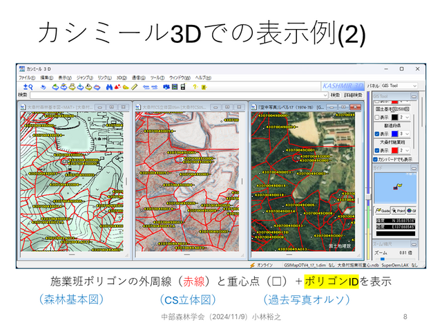Image resolution: width=442 pixels, height=332 pixels.
Task: Click the blue undo arrow toolbar icon
Action: coord(43,87)
